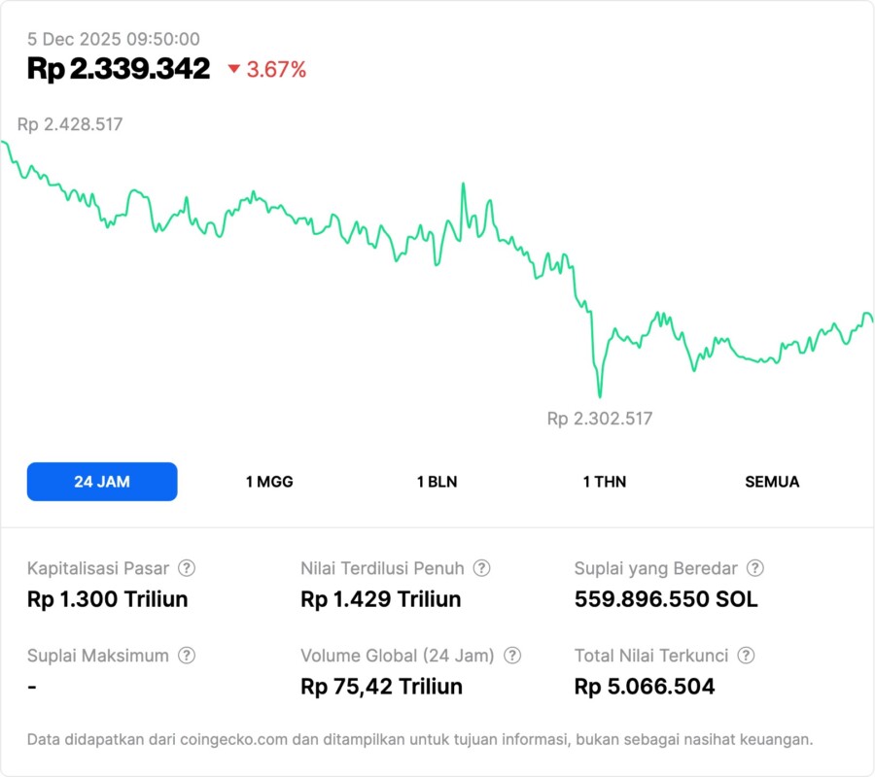
Task: Click the Rp 1.300 Triliun market cap value
Action: click(x=108, y=599)
